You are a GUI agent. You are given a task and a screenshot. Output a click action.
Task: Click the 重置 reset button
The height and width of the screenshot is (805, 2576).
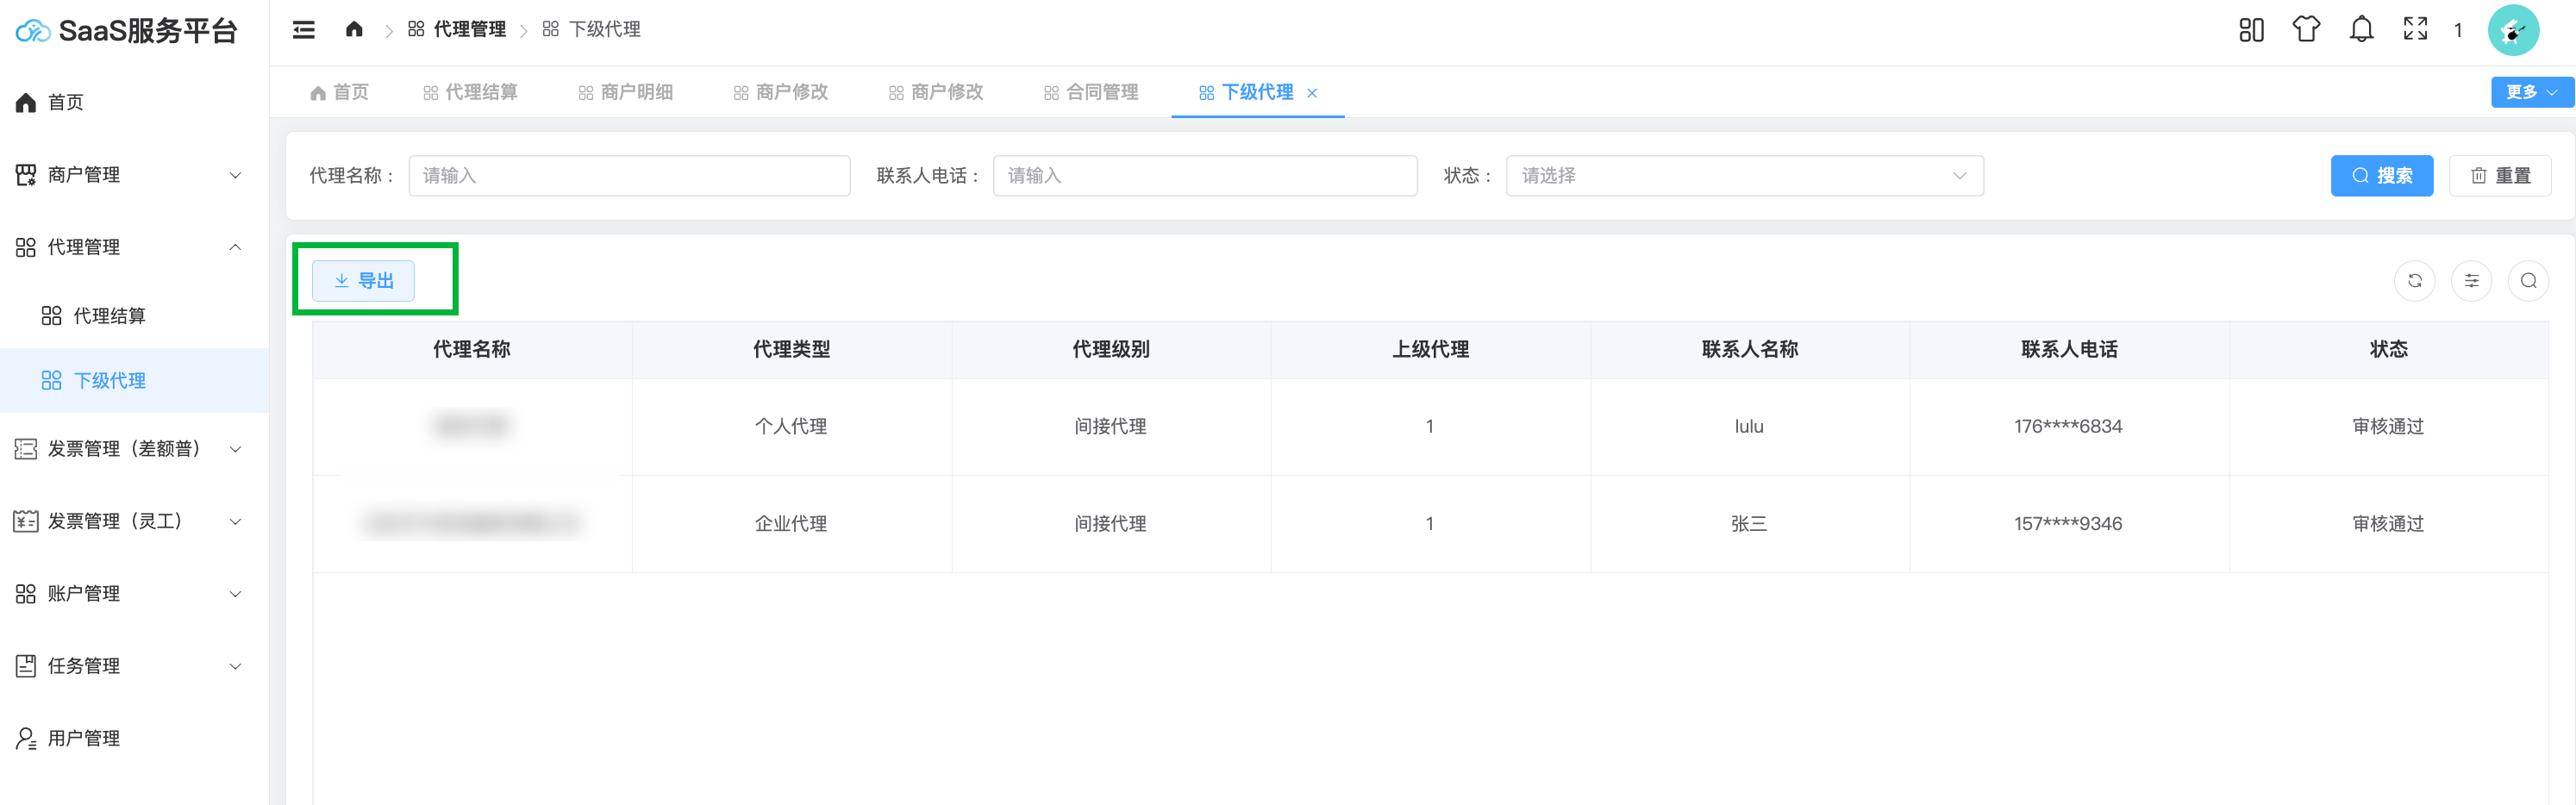(2499, 176)
